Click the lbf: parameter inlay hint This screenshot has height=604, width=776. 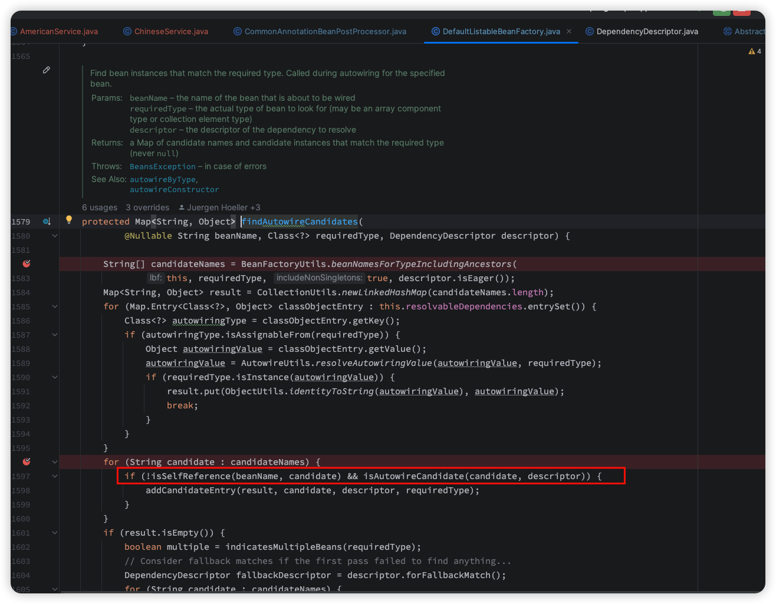click(x=155, y=278)
